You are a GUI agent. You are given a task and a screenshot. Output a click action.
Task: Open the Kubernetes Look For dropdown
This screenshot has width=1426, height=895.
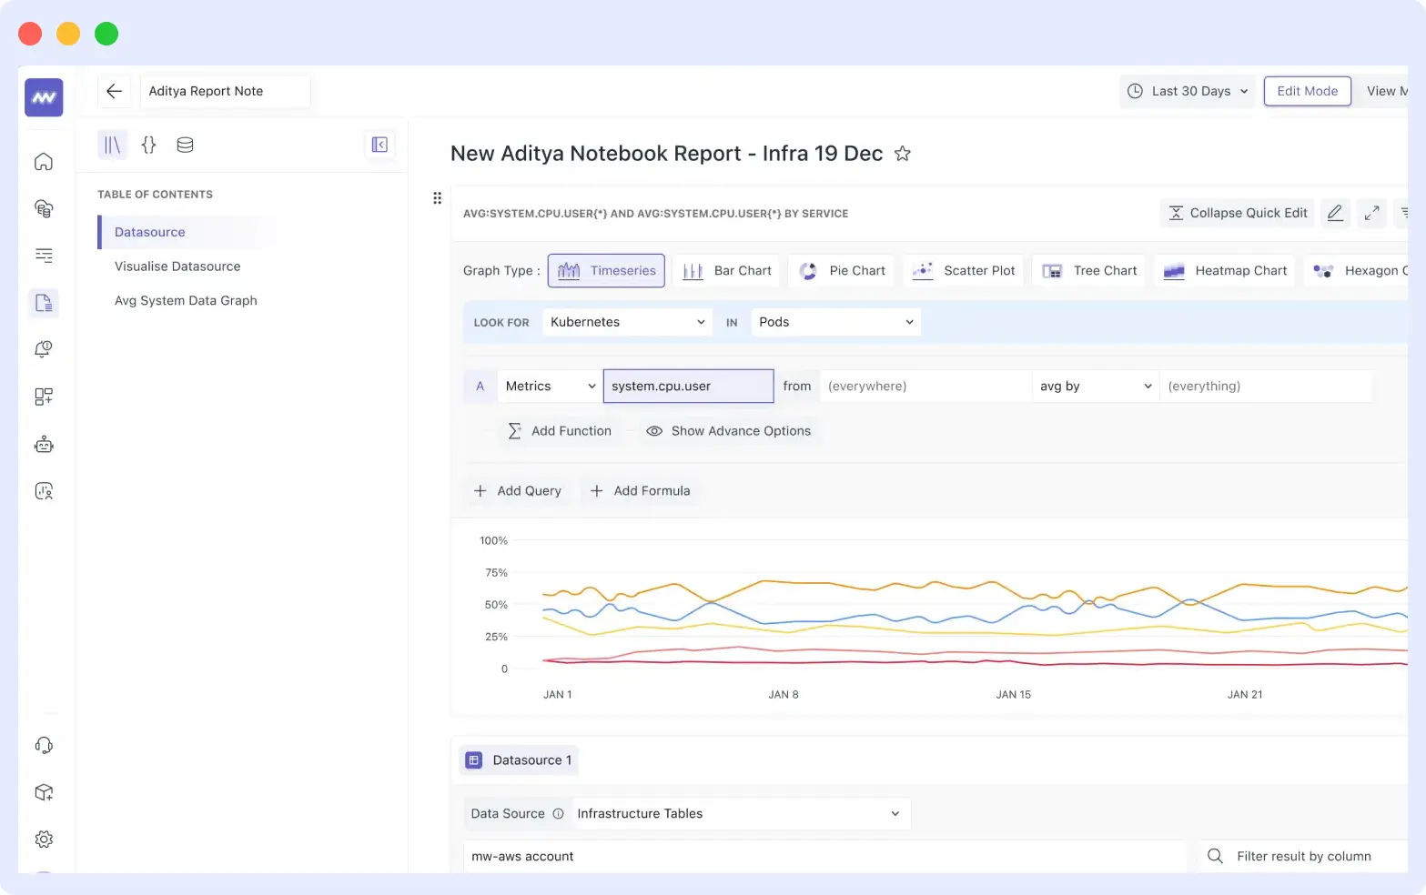coord(626,321)
